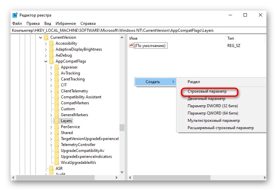Expand the Appraiser key chevron
Screen dimensions: 277x191
click(x=51, y=68)
